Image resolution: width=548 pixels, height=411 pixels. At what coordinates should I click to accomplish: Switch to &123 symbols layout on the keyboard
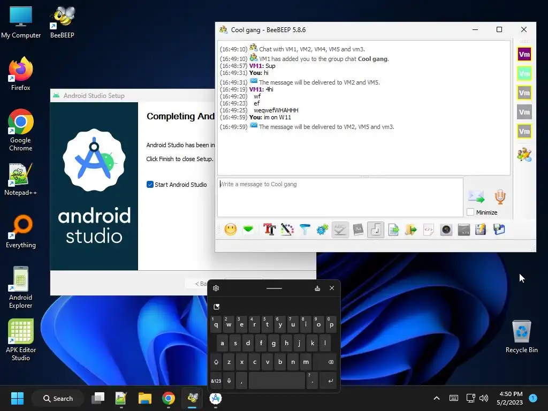[x=216, y=380]
